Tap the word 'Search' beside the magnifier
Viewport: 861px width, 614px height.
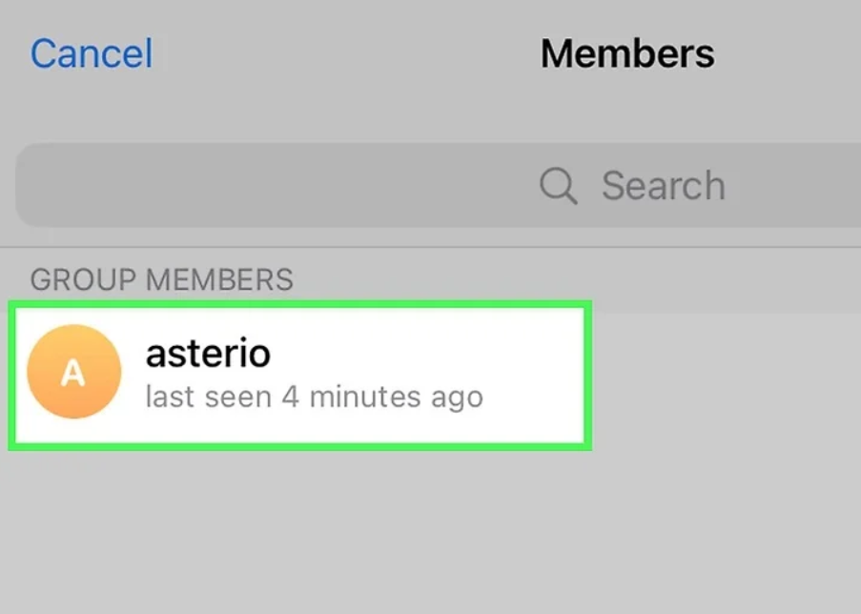[x=663, y=186]
